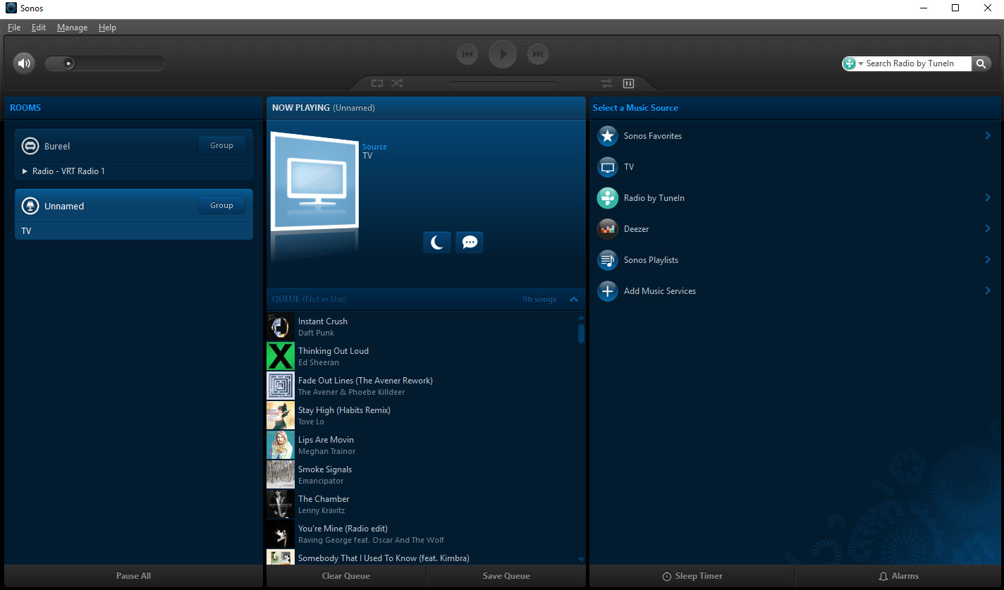Viewport: 1004px width, 590px height.
Task: Go back to the previous track
Action: 467,54
